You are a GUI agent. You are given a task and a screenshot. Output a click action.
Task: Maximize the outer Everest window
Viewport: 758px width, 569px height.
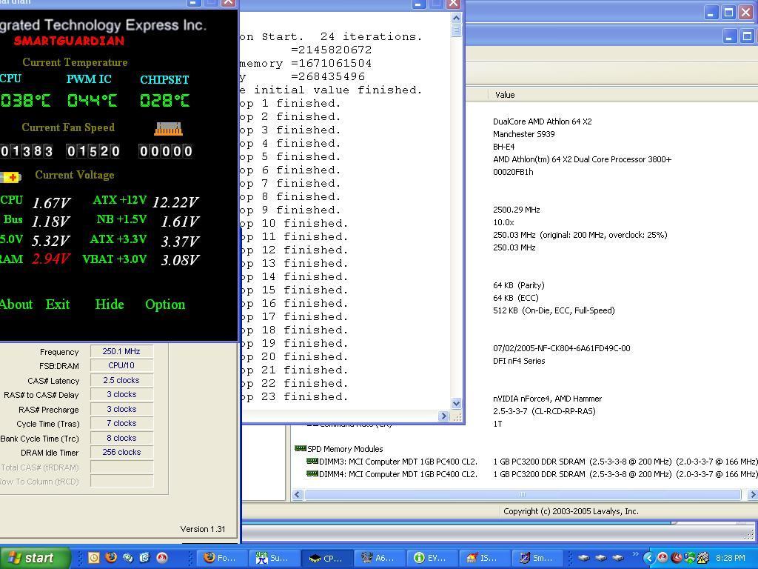[728, 13]
